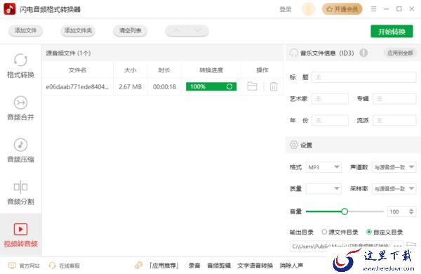The height and width of the screenshot is (274, 421).
Task: Open the 质量 dropdown
Action: 323,189
